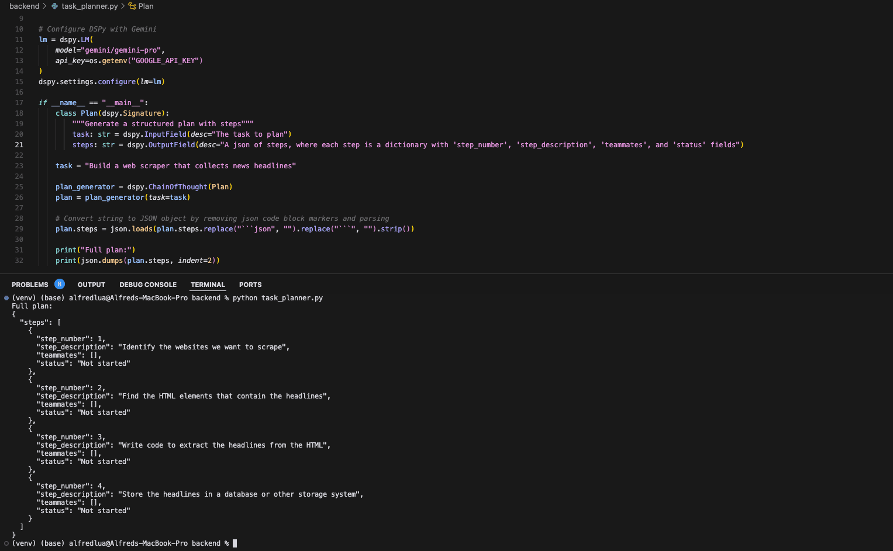Click the "gemini/gemini-pro" model string

point(121,50)
